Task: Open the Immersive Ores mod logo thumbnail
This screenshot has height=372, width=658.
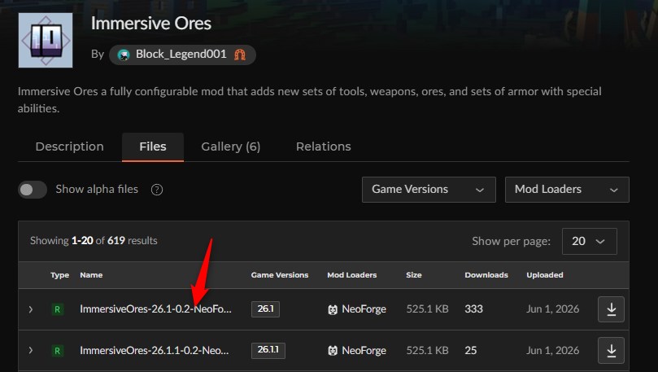Action: tap(46, 41)
